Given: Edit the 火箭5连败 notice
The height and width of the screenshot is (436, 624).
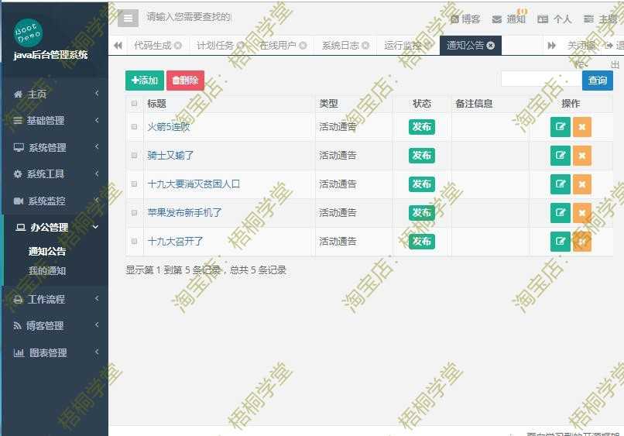Looking at the screenshot, I should pyautogui.click(x=561, y=127).
